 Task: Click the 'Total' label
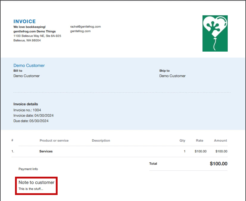tap(153, 164)
